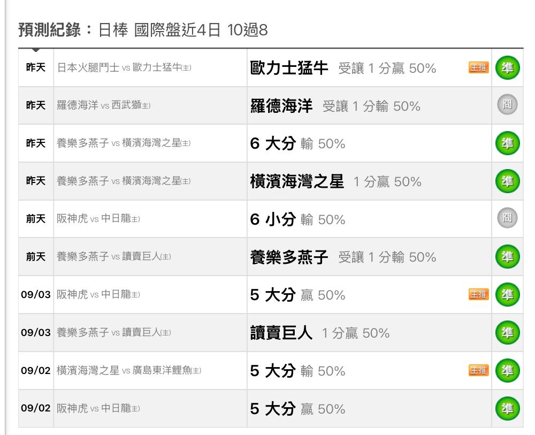Click green 準 icon on last 09/02 row
The width and height of the screenshot is (535, 435).
click(x=507, y=408)
